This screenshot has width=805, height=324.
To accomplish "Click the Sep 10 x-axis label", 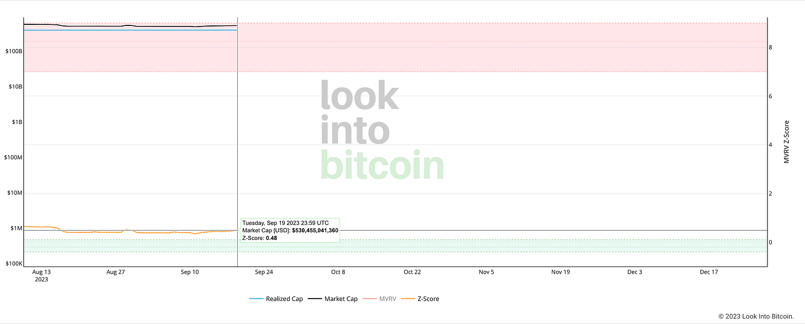I will pyautogui.click(x=190, y=272).
